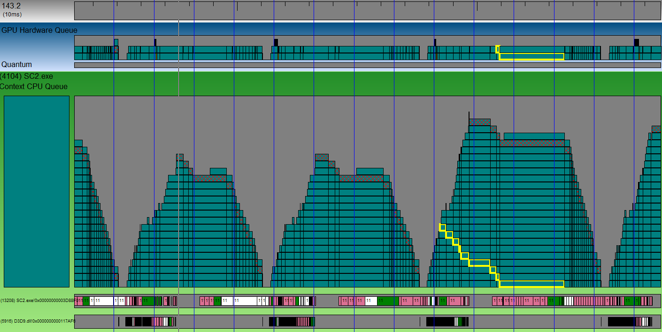Click the large teal context color block
This screenshot has width=662, height=332.
37,191
